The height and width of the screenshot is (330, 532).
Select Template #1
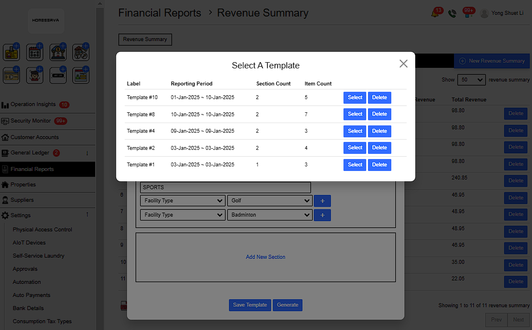tap(354, 165)
